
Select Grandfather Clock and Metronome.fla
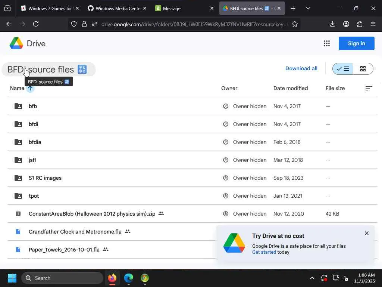tap(75, 232)
